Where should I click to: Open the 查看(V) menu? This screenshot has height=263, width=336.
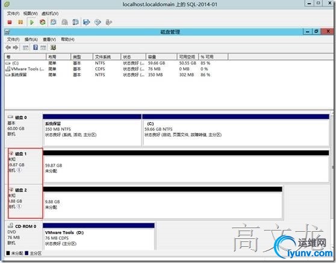coord(49,39)
